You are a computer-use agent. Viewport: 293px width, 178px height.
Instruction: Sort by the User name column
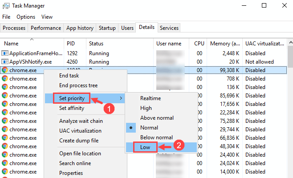point(171,43)
